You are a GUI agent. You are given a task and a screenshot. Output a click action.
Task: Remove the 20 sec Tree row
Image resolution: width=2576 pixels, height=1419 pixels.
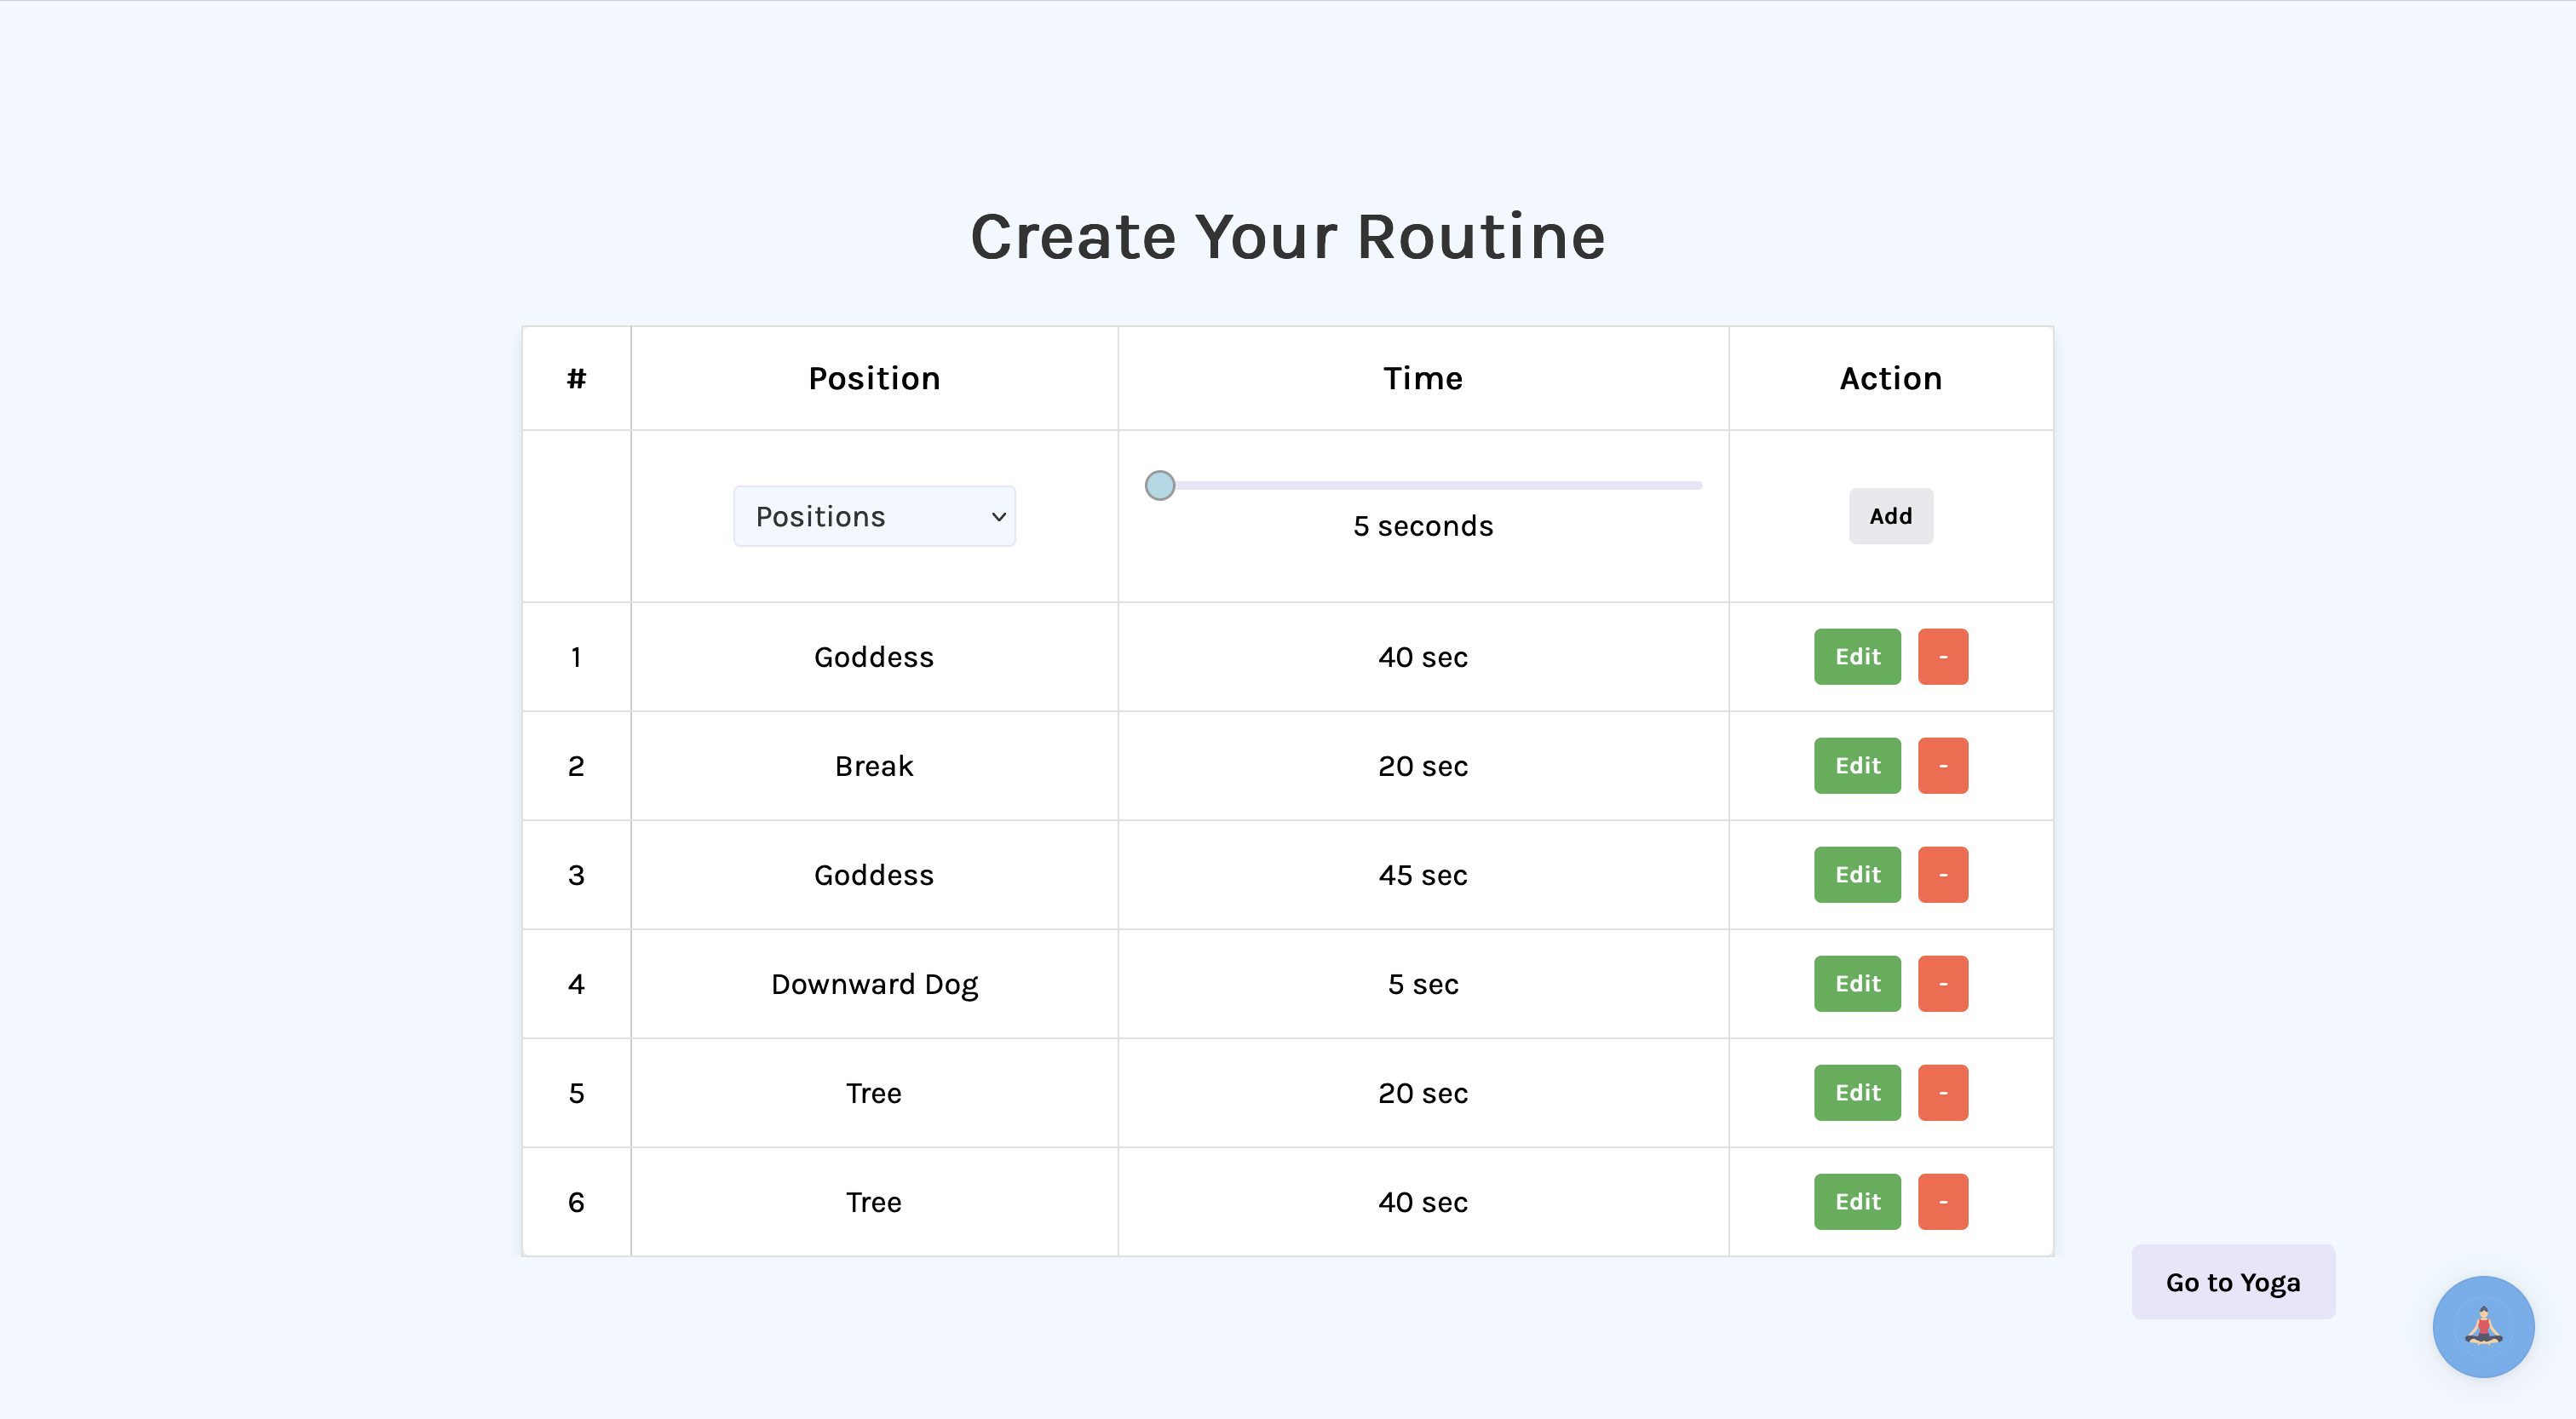1942,1093
